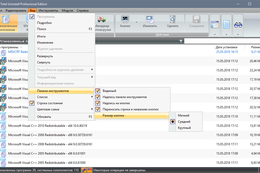Select the Средний button size radio option
260x173 pixels.
[x=173, y=122]
